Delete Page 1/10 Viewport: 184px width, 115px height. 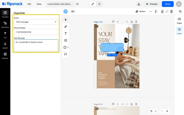click(x=136, y=22)
